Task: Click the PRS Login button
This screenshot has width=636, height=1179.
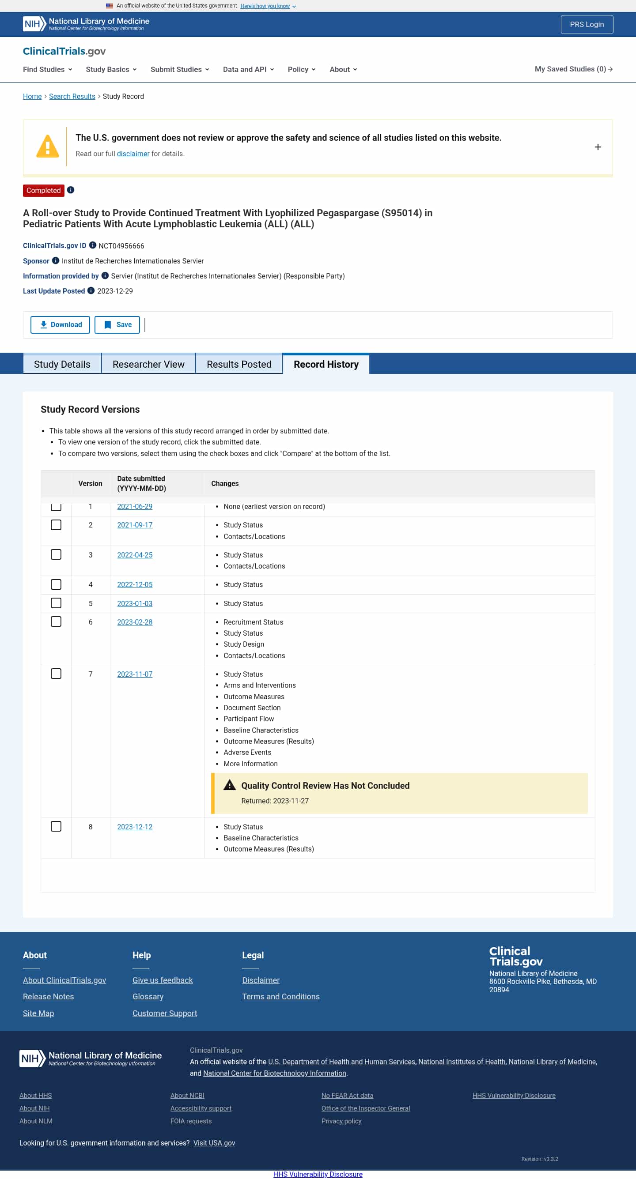Action: (587, 24)
